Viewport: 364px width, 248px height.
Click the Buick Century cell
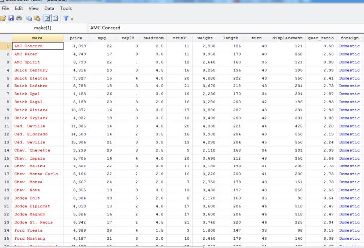38,70
